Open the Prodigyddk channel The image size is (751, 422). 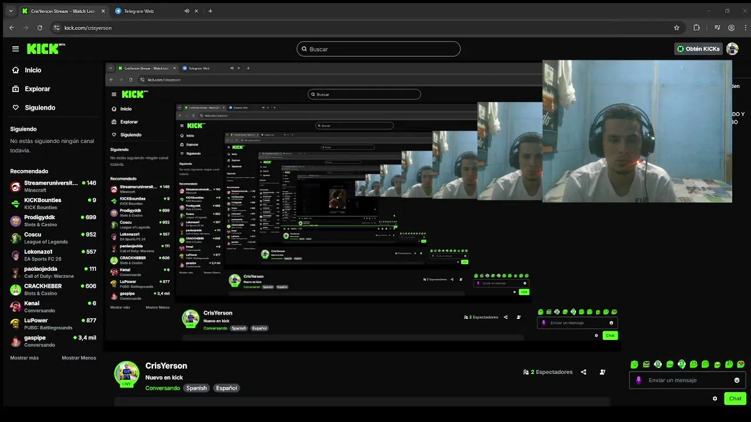point(53,220)
